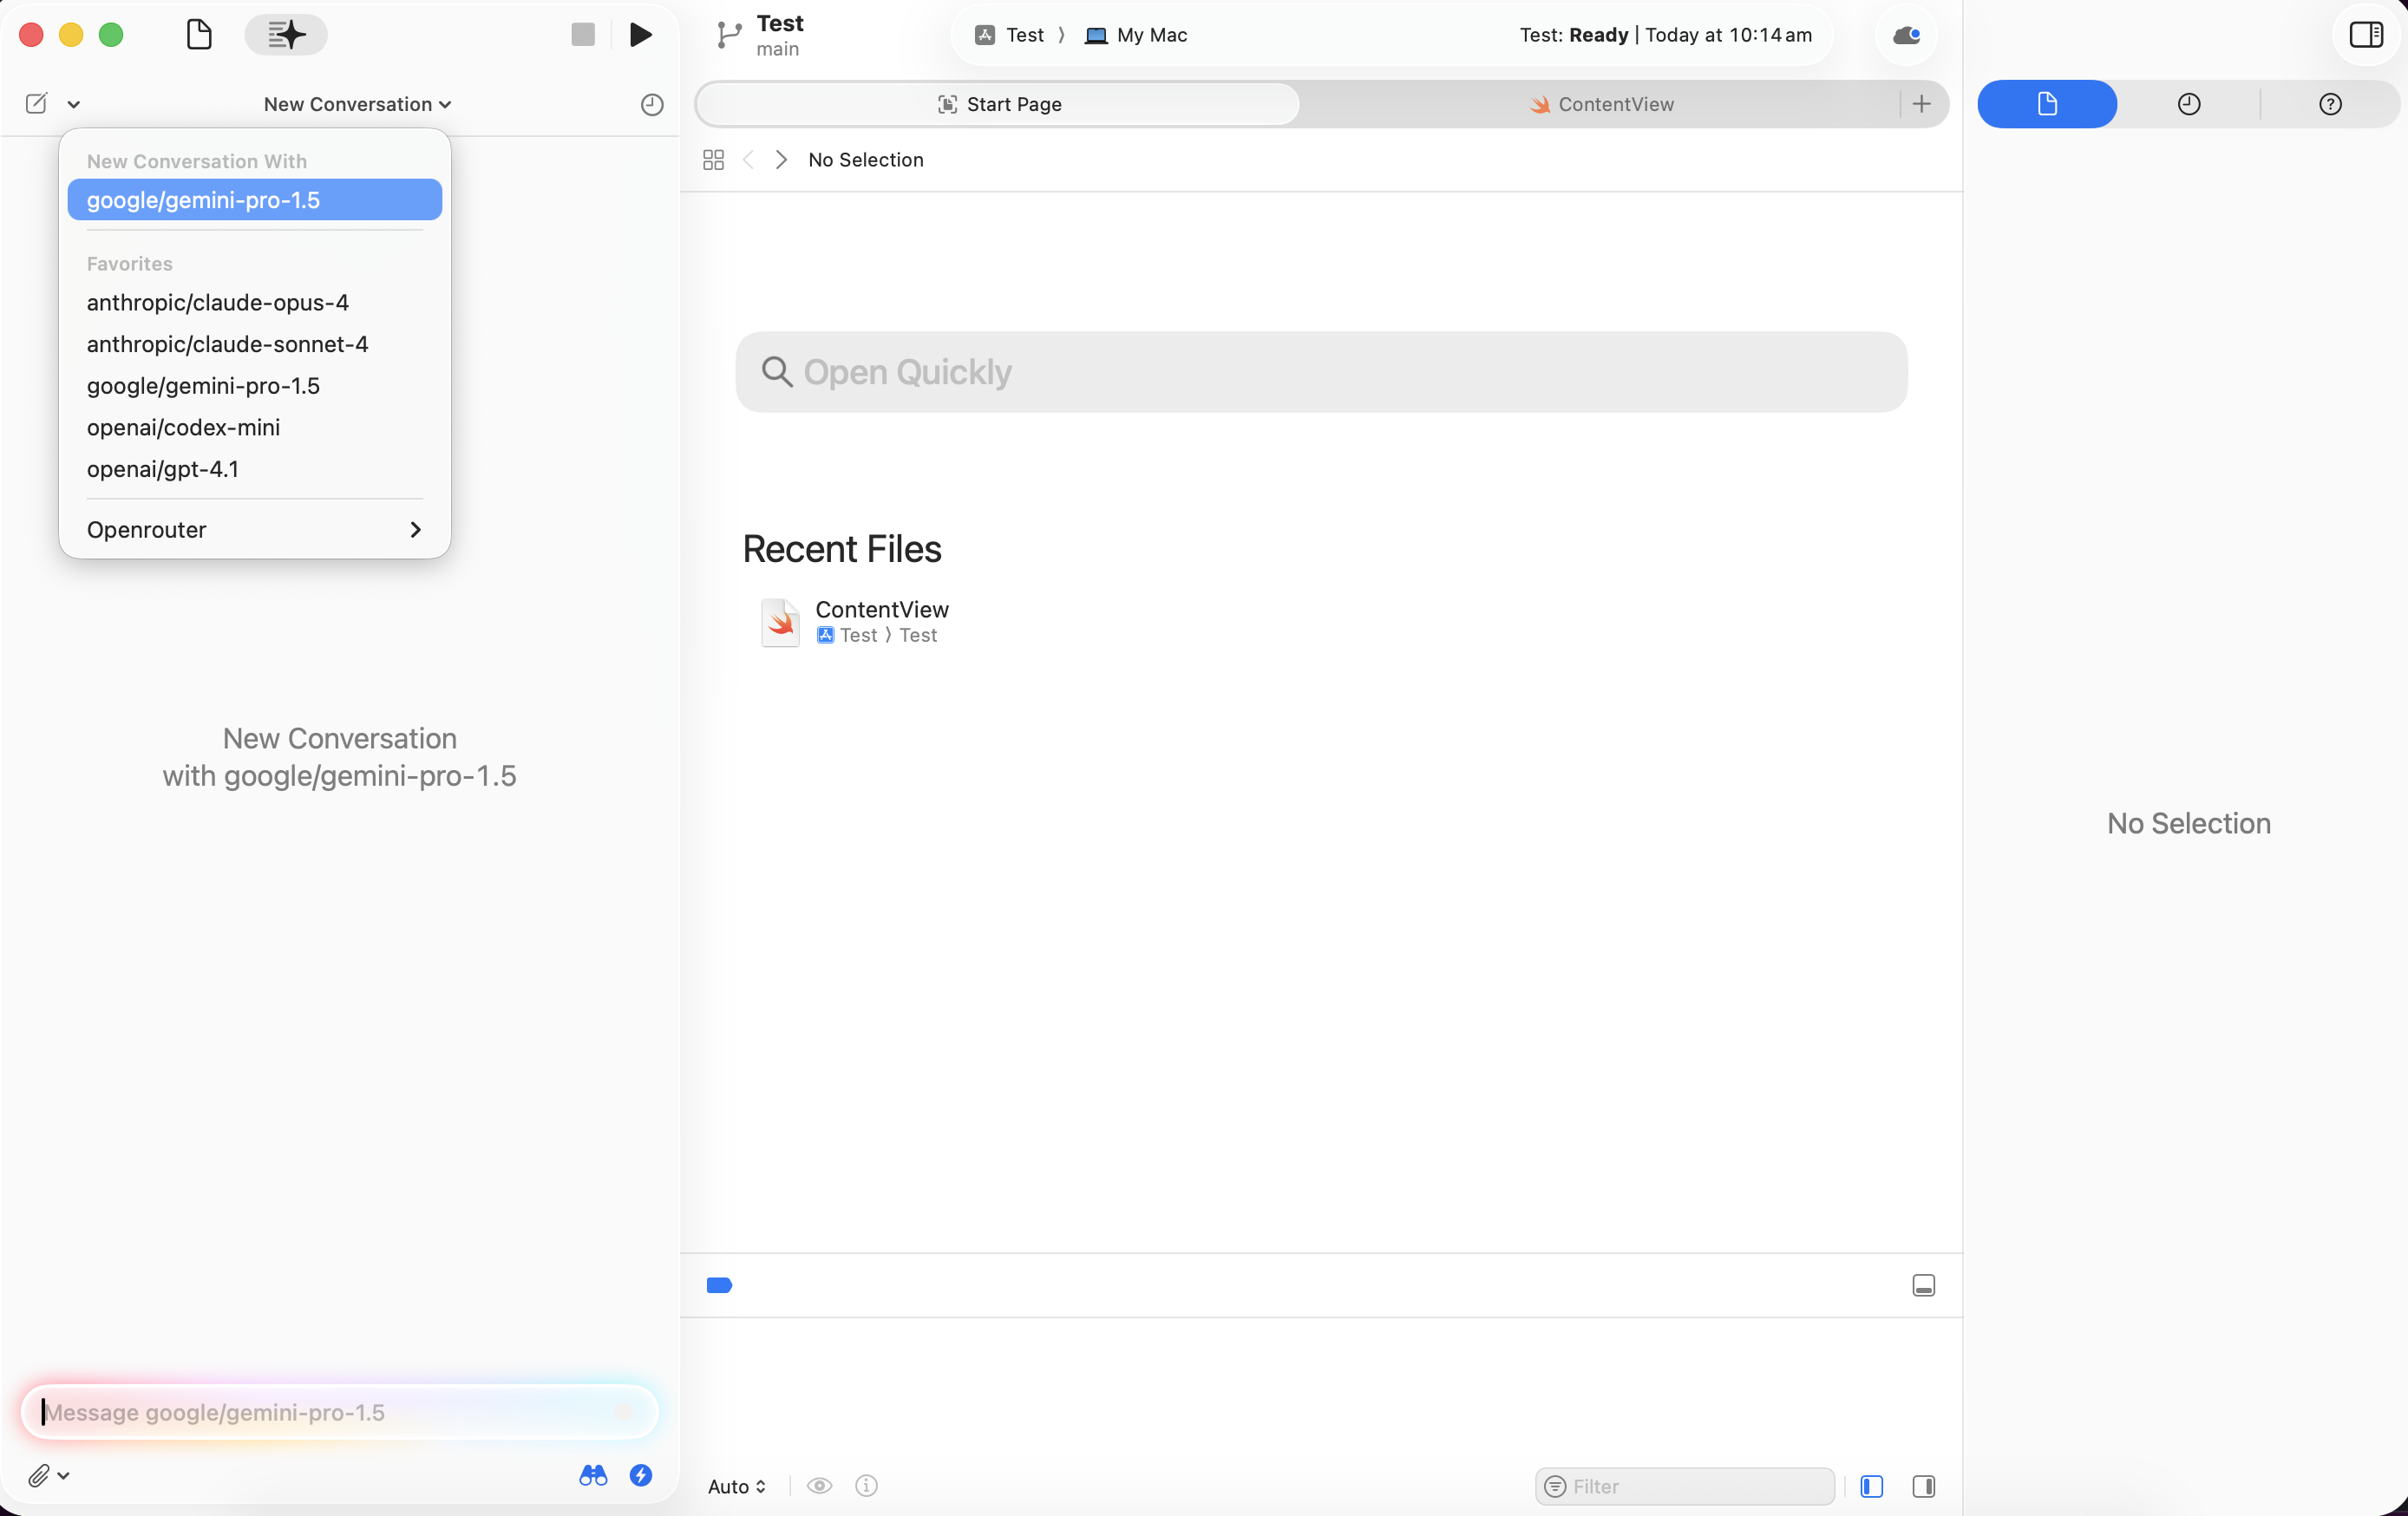Click the lightning bolt icon in message bar
Screen dimensions: 2408x1516
coord(641,1475)
